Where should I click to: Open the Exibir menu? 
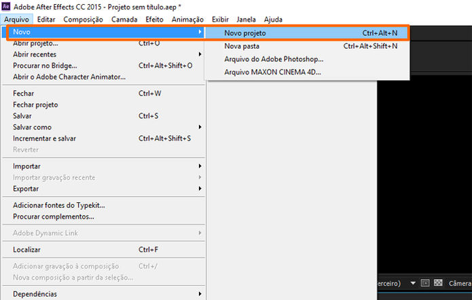220,20
